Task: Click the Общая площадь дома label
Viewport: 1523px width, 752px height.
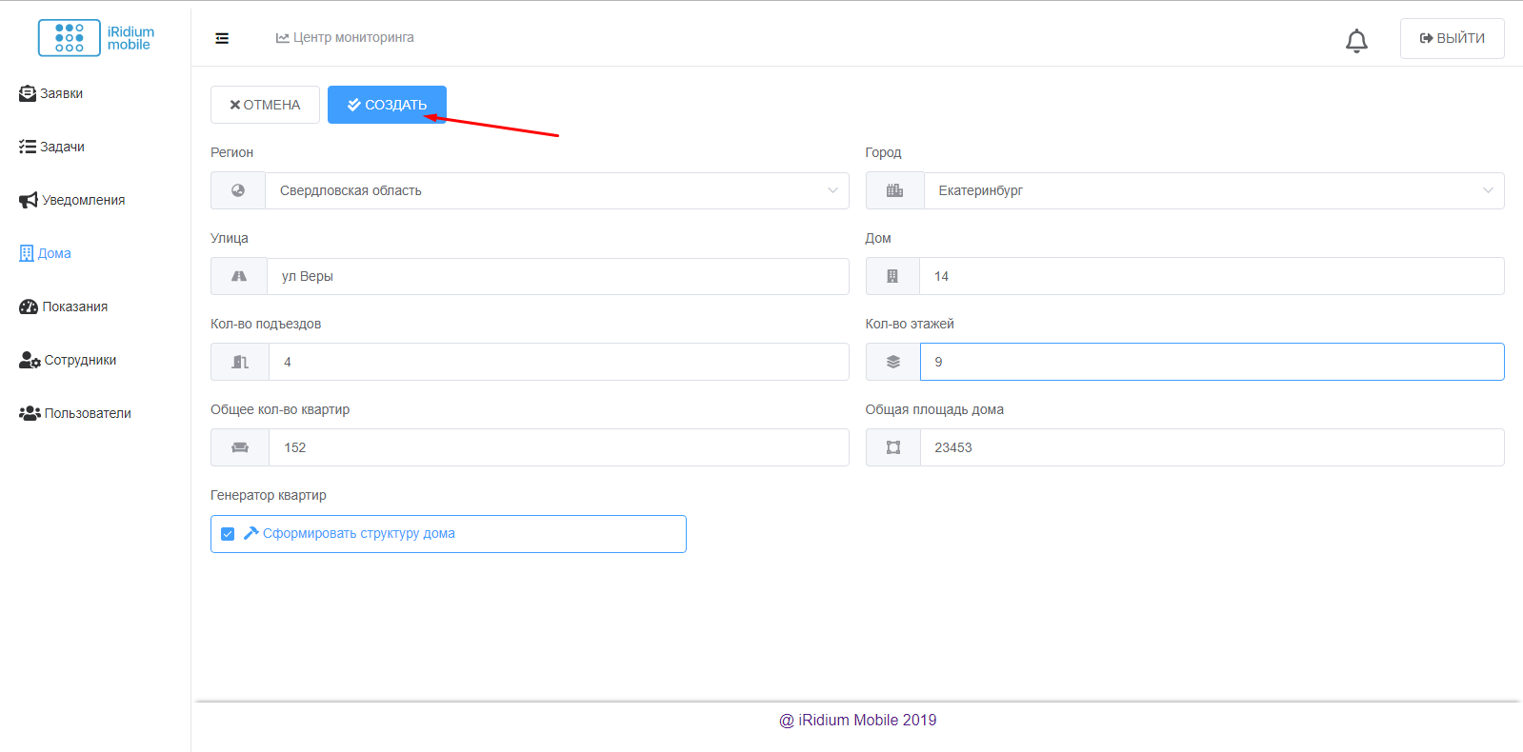Action: pos(934,409)
